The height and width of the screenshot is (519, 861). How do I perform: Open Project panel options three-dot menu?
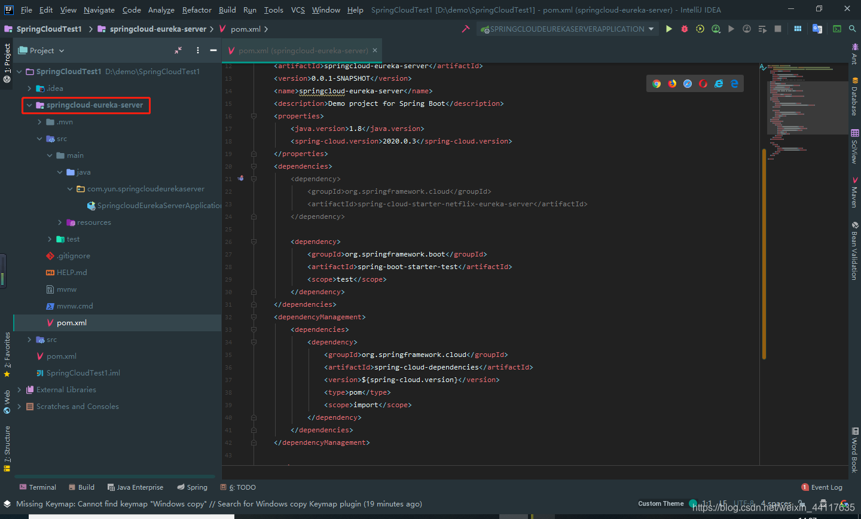198,51
